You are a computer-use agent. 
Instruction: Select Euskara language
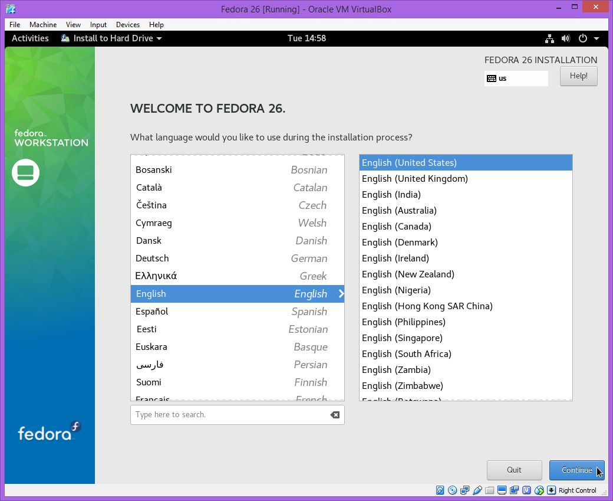click(238, 347)
